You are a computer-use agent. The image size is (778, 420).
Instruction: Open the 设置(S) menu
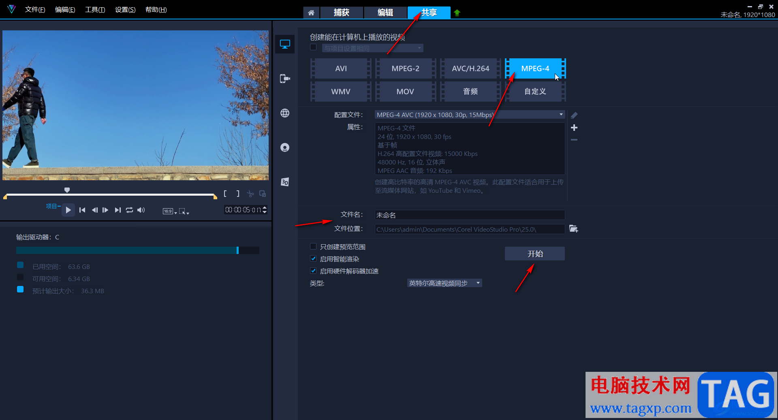125,10
